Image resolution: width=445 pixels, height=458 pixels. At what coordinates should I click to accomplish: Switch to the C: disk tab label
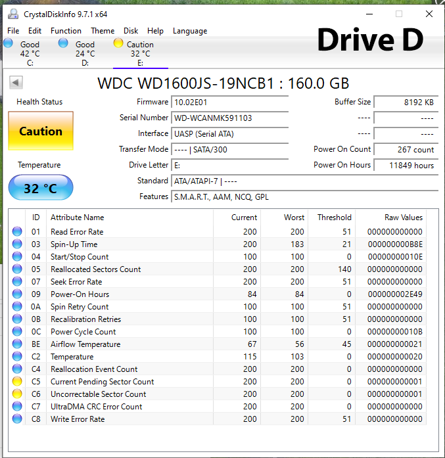[30, 53]
